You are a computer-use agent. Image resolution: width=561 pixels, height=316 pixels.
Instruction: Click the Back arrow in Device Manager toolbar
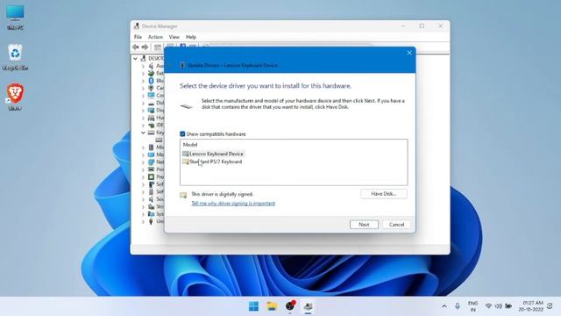click(135, 47)
